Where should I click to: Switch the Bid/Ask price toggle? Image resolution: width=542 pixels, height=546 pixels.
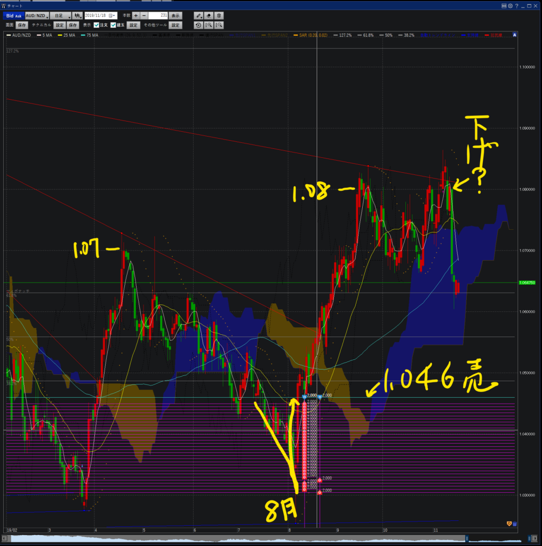(x=14, y=16)
